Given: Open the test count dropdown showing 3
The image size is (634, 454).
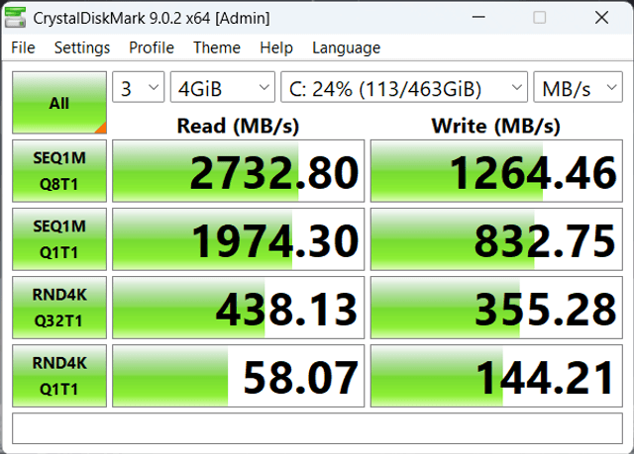Looking at the screenshot, I should (139, 87).
